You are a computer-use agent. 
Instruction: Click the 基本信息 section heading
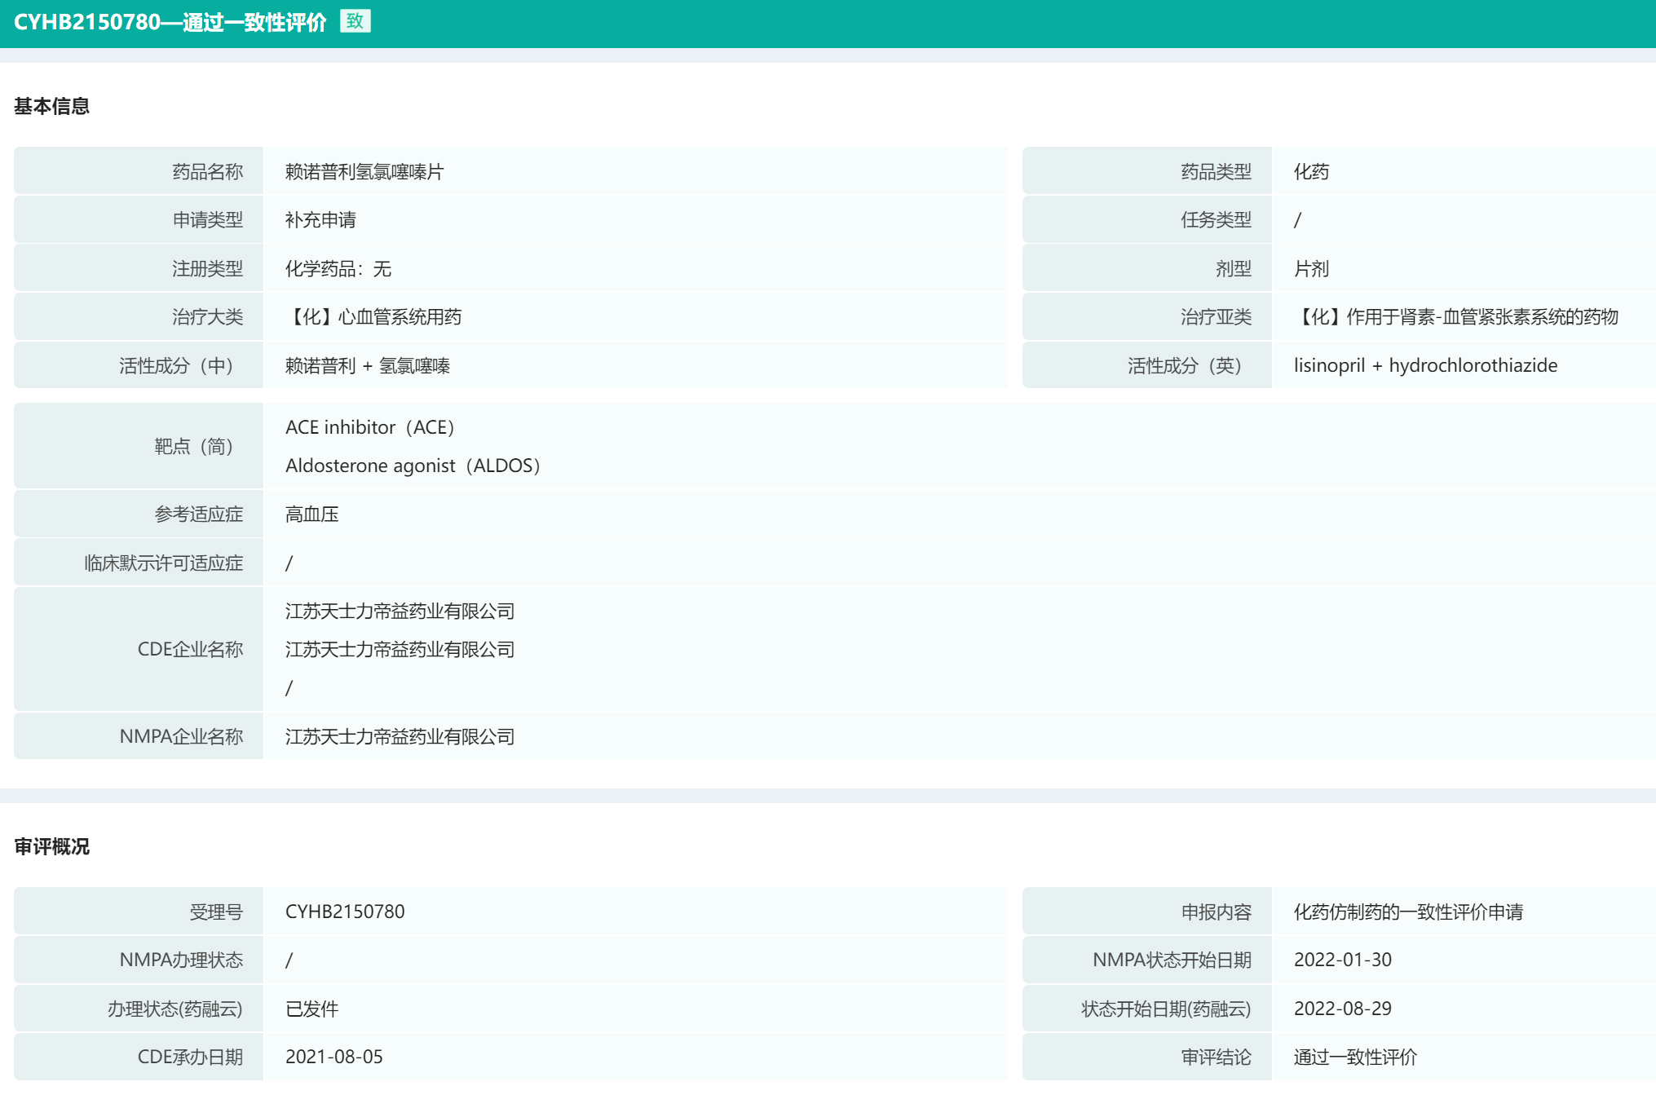coord(51,106)
